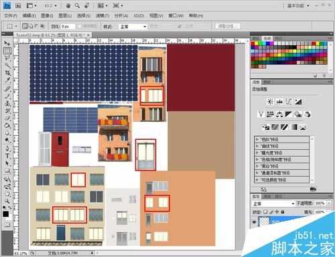
Task: Open the layer blend mode dropdown
Action: click(273, 203)
